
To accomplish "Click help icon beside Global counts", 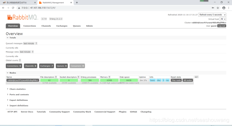I will (20, 60).
